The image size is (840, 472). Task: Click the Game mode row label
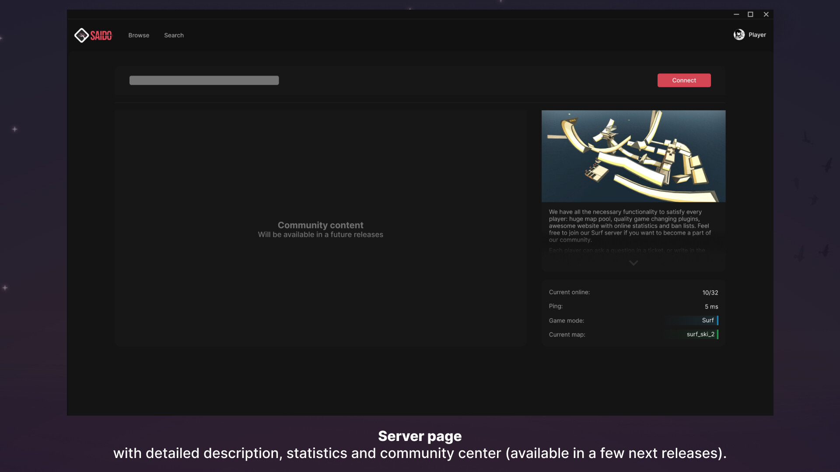point(567,320)
